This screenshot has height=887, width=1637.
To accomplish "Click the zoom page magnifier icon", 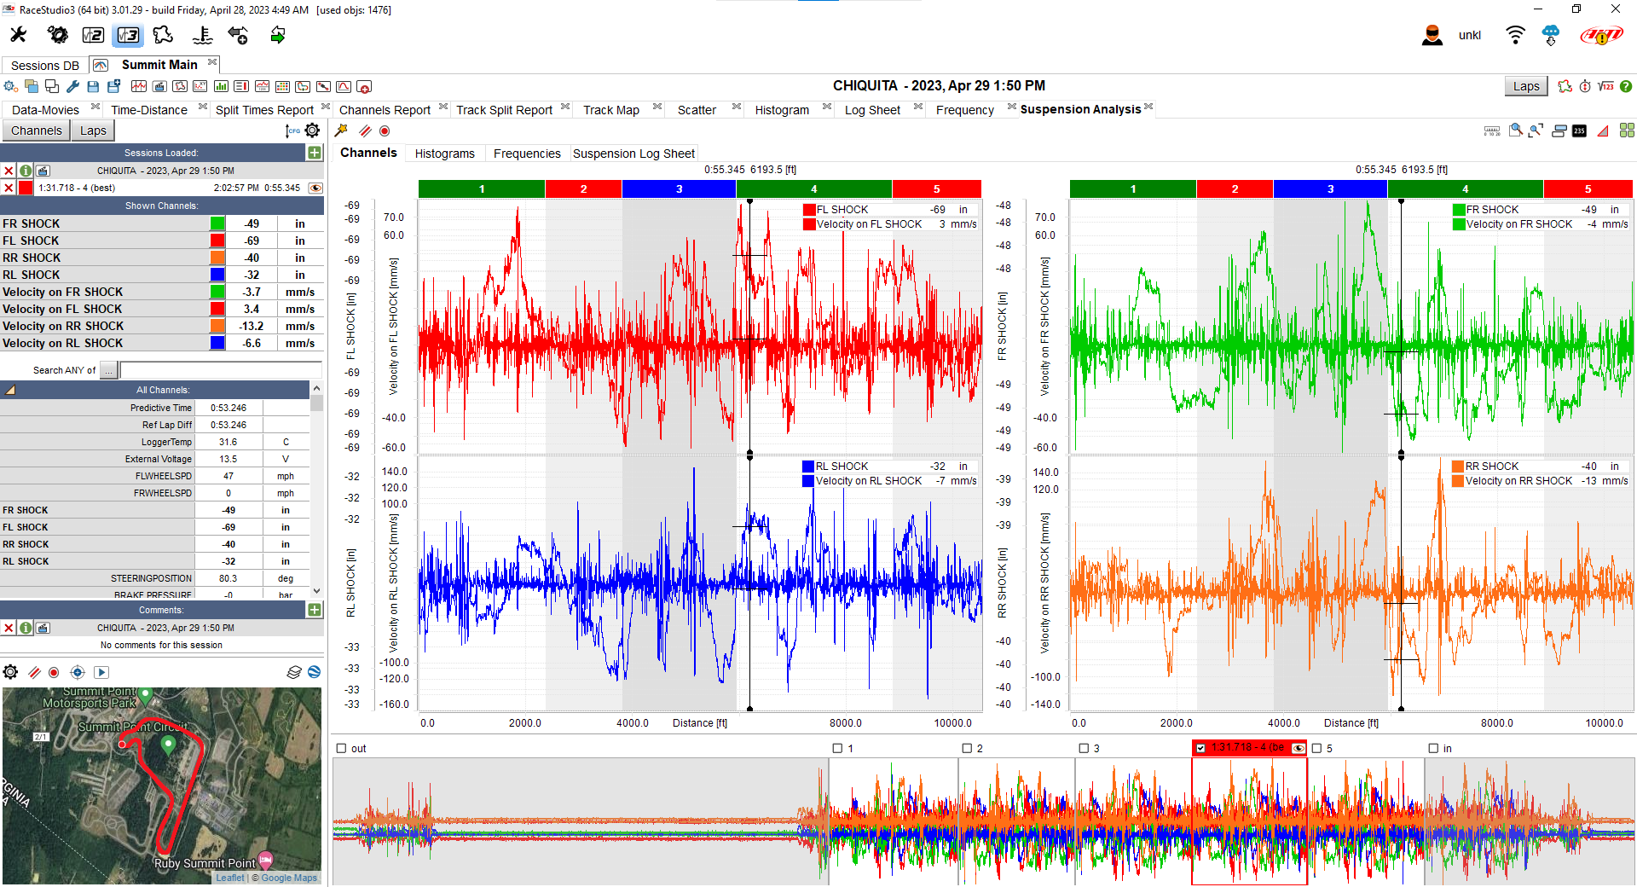I will 1516,130.
